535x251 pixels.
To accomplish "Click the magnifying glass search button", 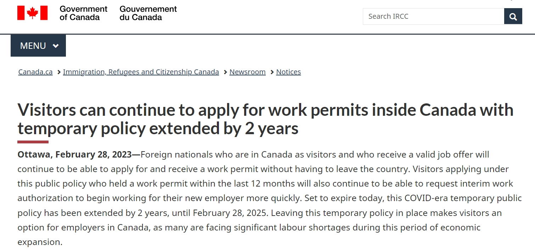I will (513, 16).
